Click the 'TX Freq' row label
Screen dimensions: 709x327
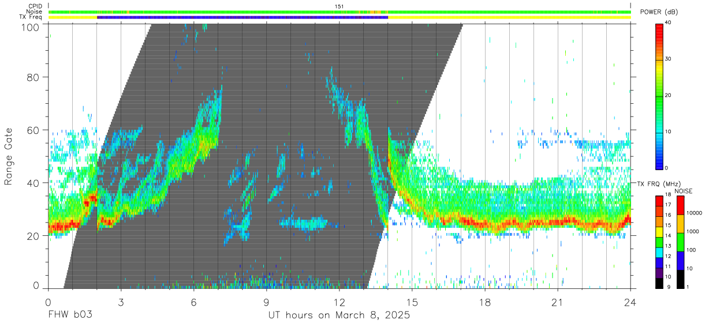[30, 17]
